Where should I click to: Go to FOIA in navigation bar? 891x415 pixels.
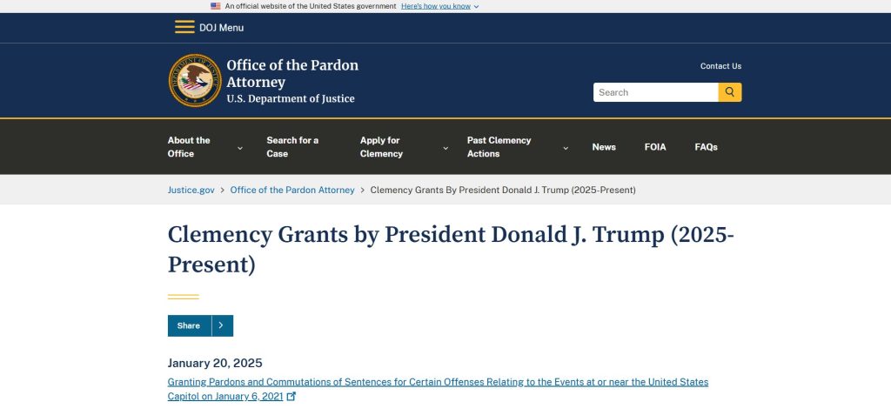655,147
